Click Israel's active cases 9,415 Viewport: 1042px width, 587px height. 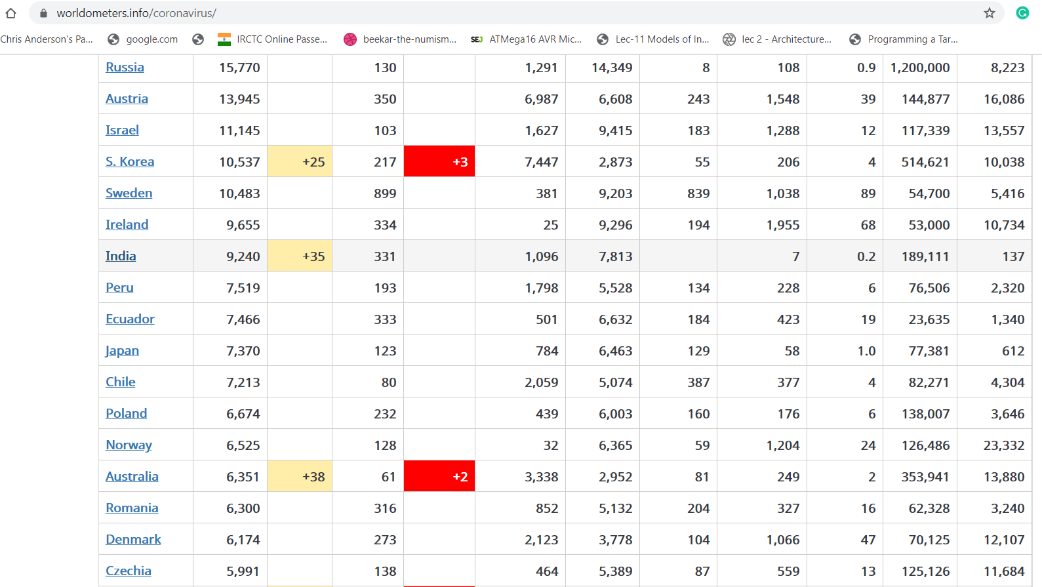[616, 131]
